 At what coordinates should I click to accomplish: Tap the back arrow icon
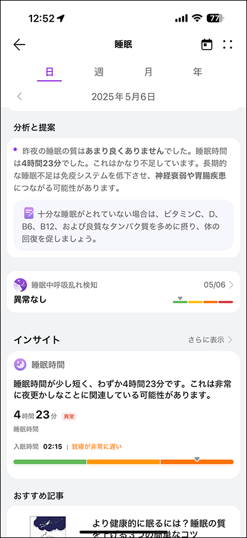click(20, 45)
